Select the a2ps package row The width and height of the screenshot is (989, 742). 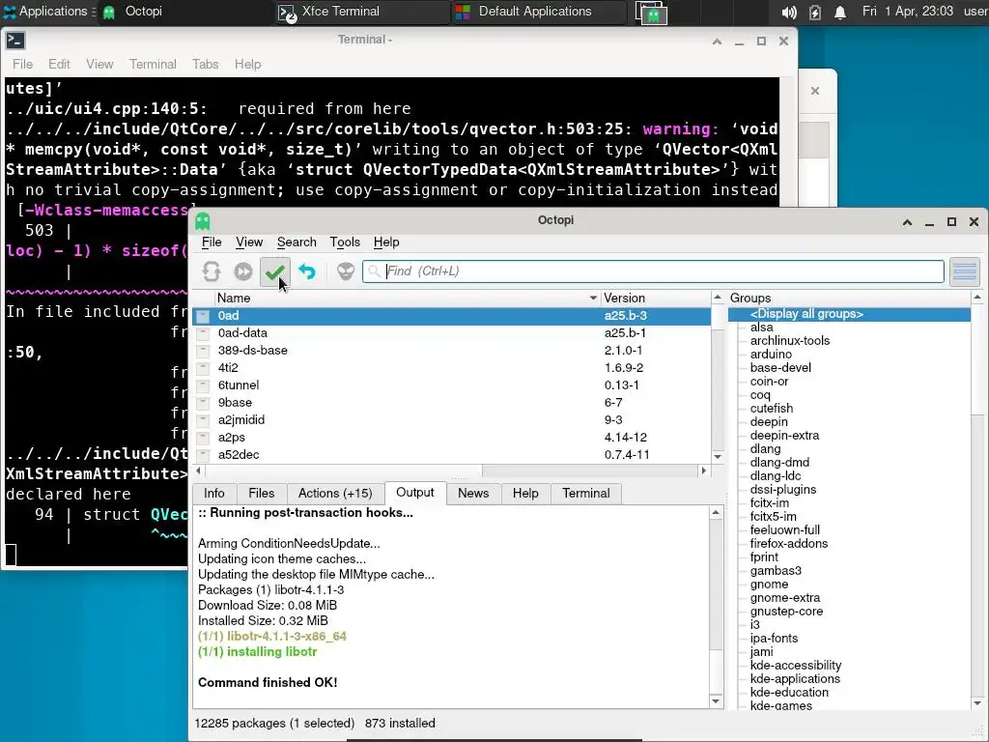point(452,438)
